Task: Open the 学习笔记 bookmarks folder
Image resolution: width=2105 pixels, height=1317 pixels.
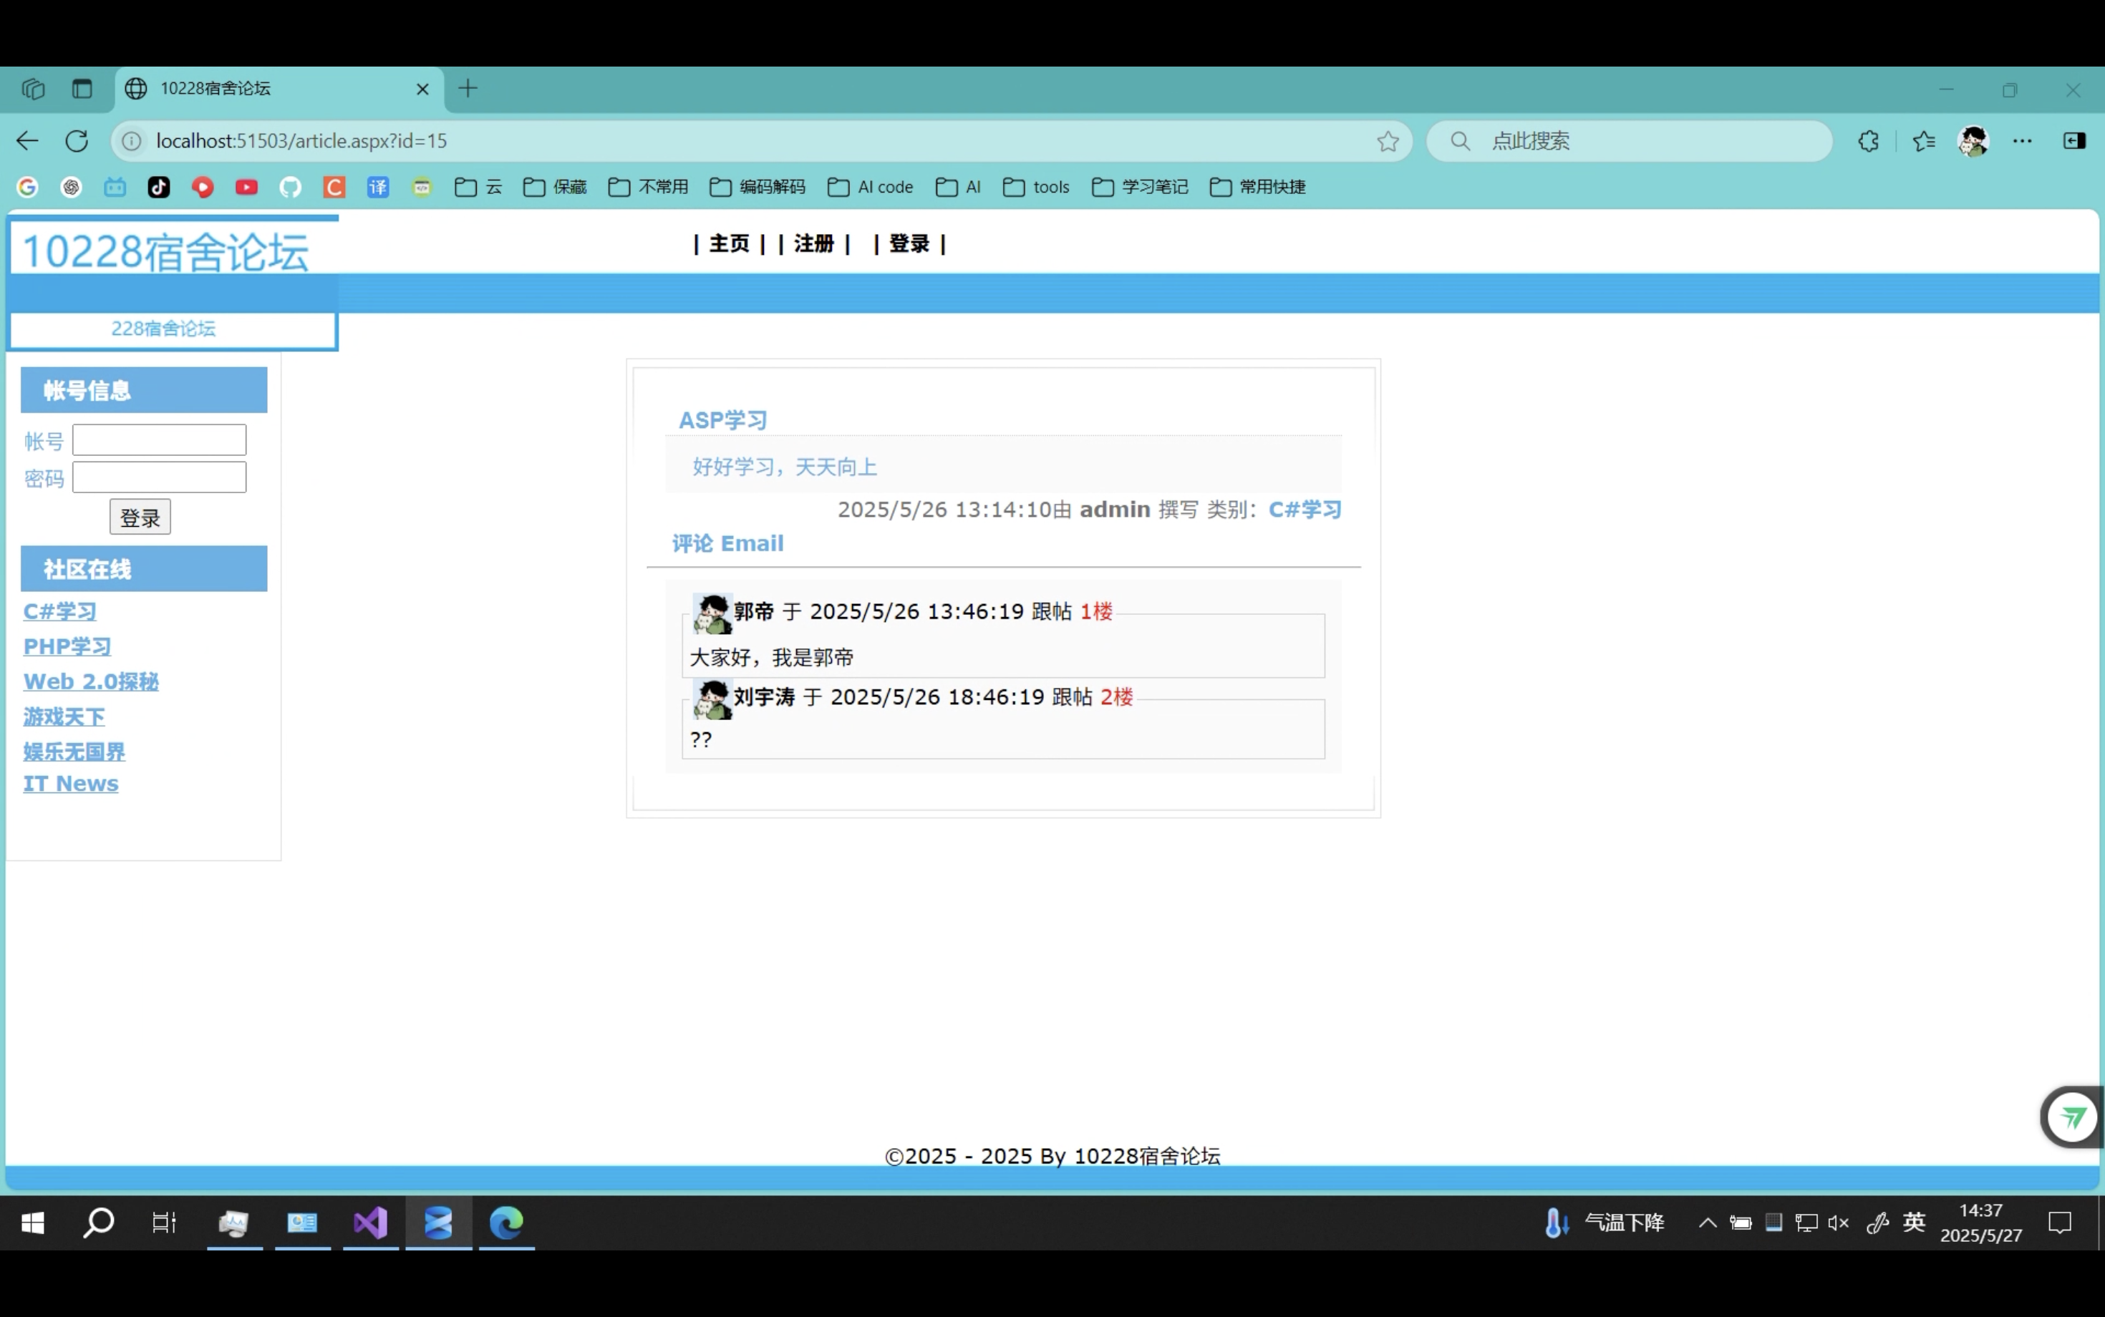Action: pos(1140,188)
